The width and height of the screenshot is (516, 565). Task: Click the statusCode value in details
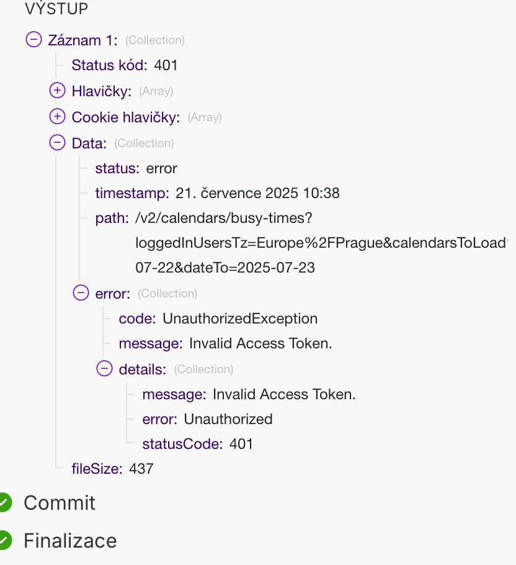coord(241,444)
